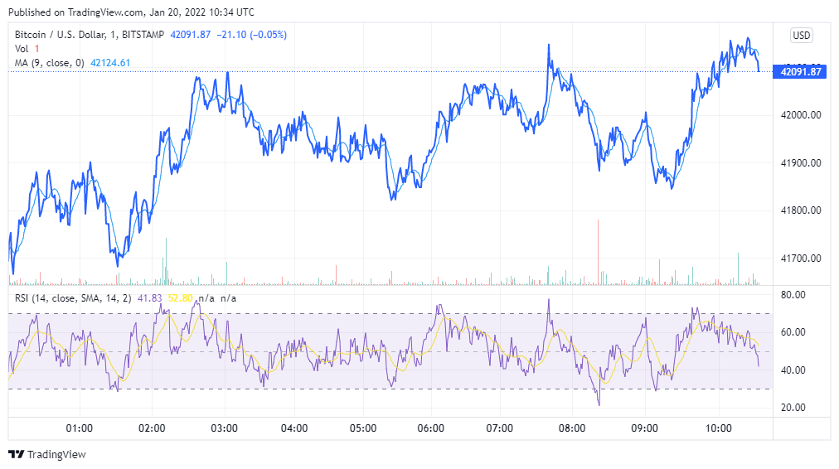Click the 02:00 time axis label

[152, 428]
